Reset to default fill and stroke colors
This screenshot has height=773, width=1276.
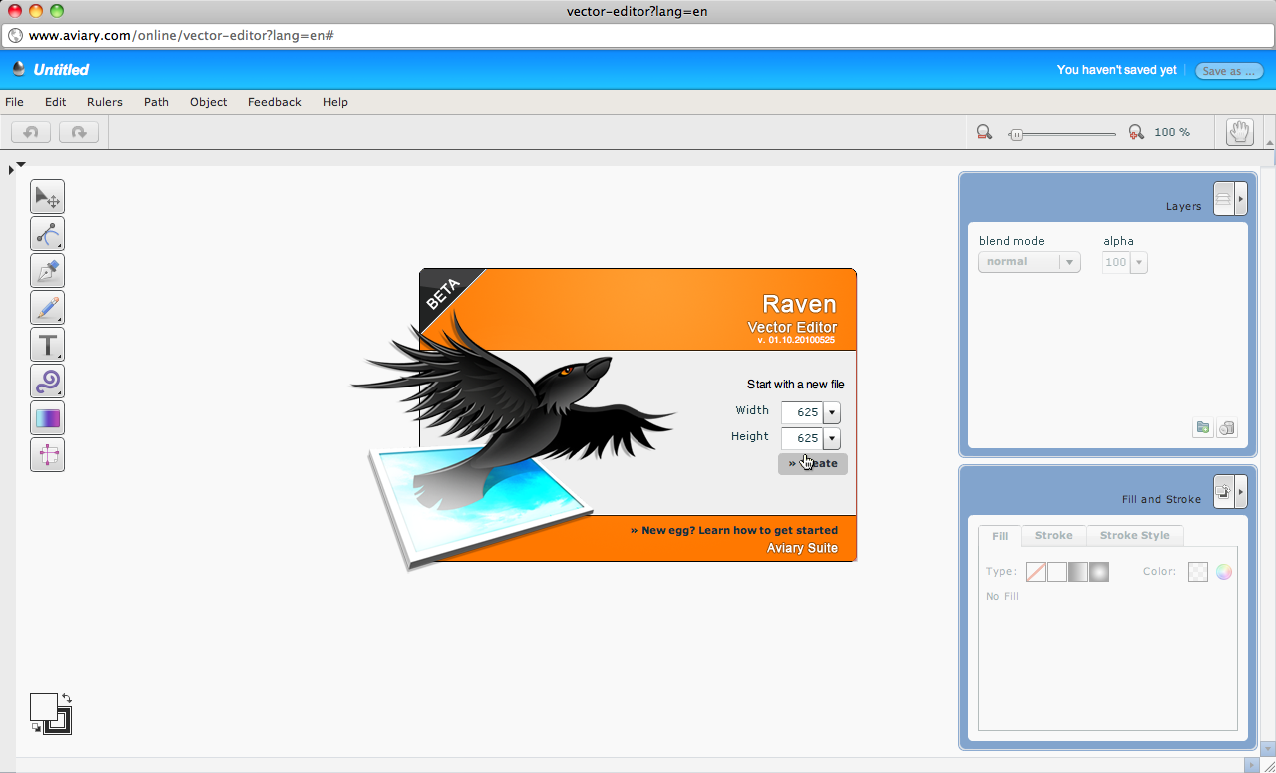(36, 727)
